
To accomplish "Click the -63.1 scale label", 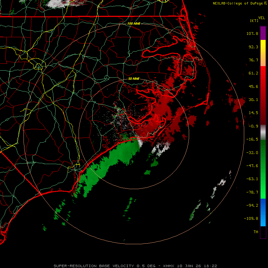I will coord(252,179).
